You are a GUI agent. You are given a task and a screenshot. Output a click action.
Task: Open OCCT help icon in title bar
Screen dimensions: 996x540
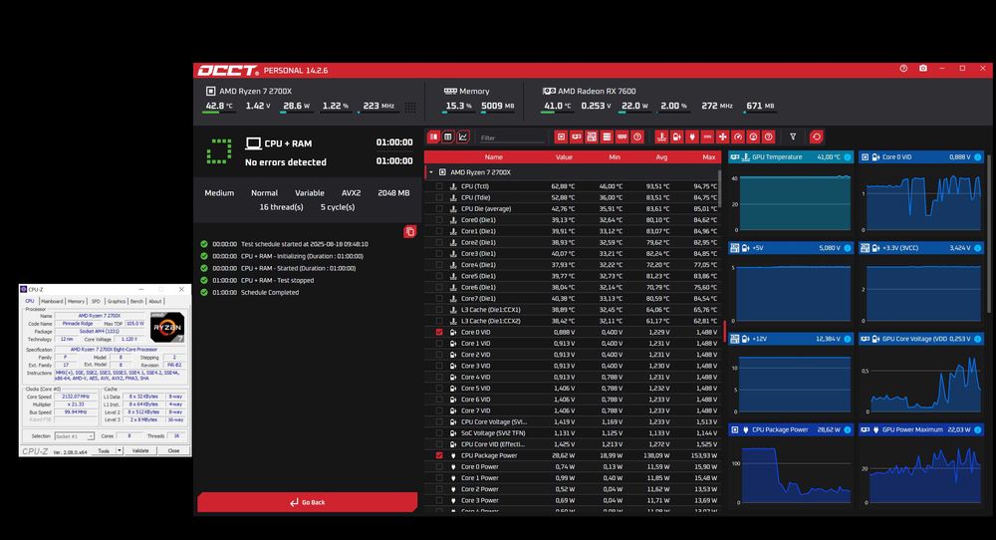click(903, 69)
